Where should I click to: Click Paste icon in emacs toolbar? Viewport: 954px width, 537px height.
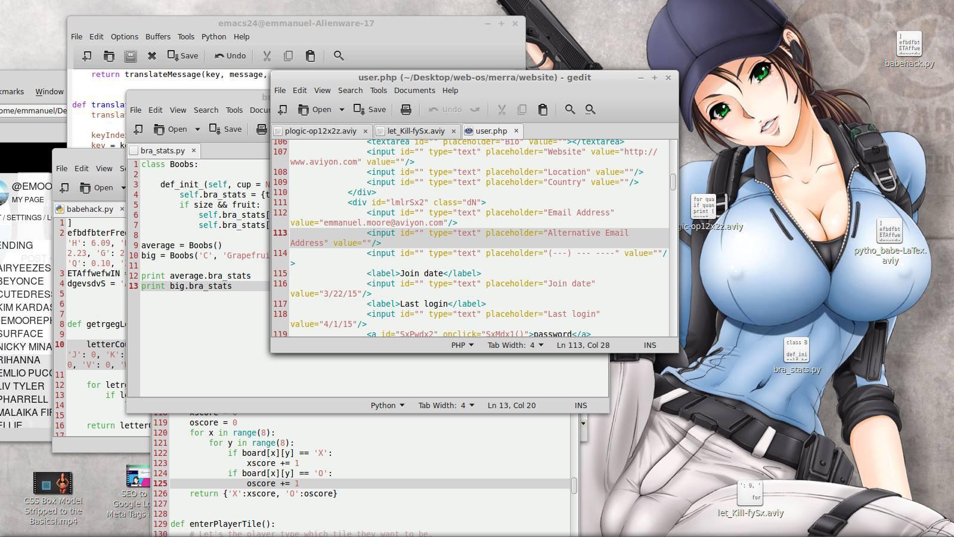point(310,56)
